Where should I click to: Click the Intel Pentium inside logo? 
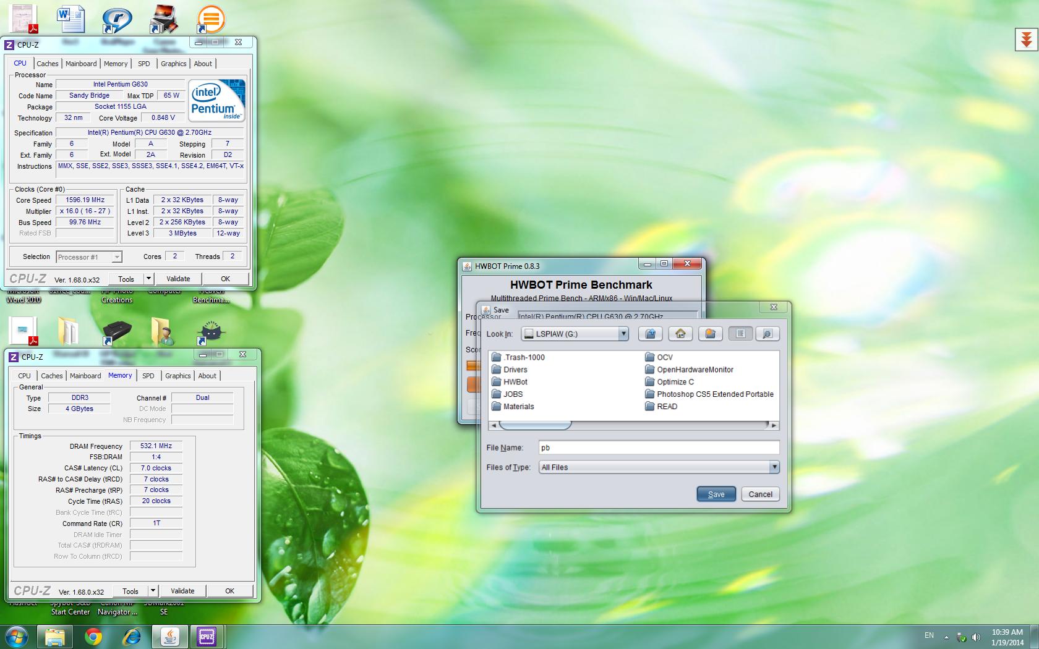[216, 100]
